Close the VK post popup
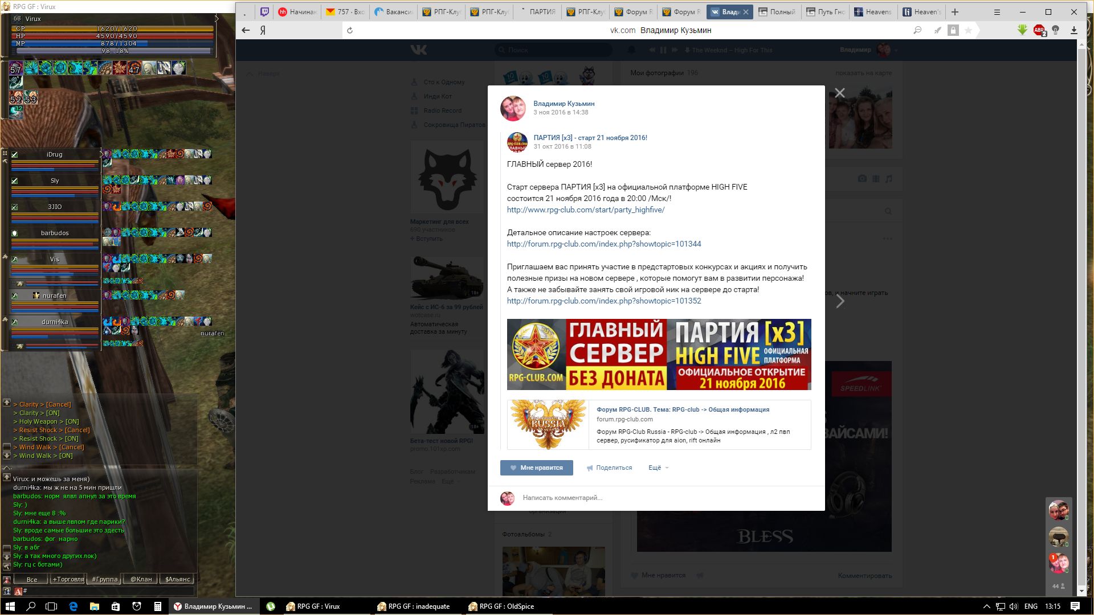The width and height of the screenshot is (1094, 615). click(x=840, y=93)
